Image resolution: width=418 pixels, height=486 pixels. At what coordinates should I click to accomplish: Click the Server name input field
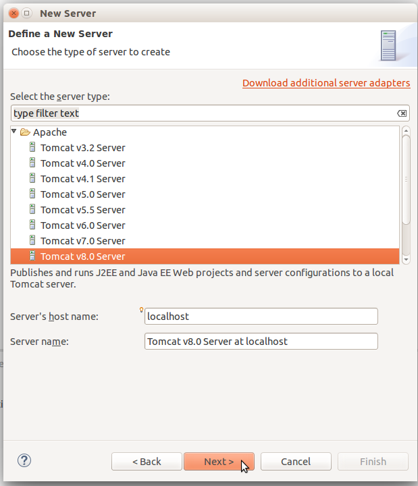(x=261, y=342)
